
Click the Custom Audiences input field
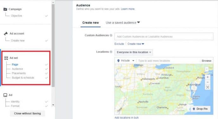(x=164, y=36)
